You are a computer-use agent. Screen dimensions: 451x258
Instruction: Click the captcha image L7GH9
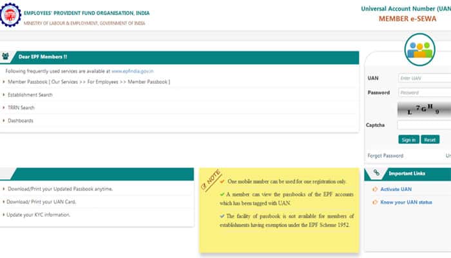(x=424, y=110)
